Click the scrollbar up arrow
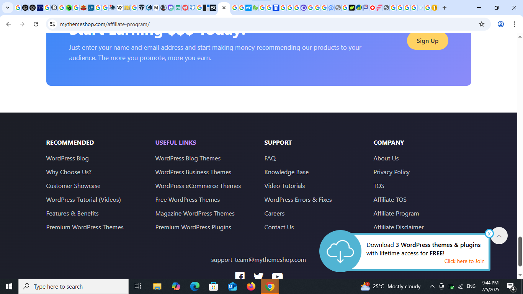 (x=520, y=36)
